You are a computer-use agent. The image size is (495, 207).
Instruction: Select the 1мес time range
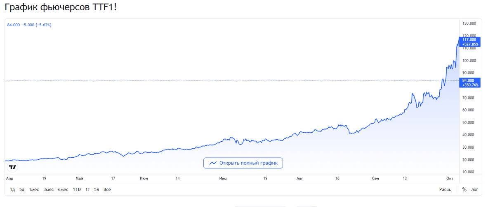(x=34, y=190)
